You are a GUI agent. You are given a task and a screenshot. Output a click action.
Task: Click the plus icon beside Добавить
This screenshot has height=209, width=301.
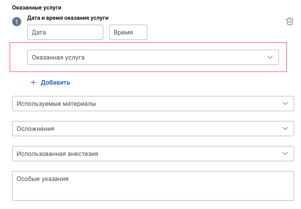33,83
